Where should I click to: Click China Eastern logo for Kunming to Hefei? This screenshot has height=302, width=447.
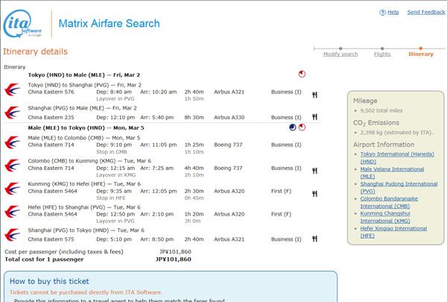pyautogui.click(x=12, y=189)
